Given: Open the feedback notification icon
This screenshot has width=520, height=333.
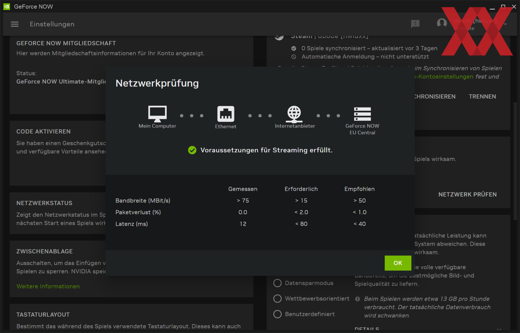Looking at the screenshot, I should tap(415, 24).
